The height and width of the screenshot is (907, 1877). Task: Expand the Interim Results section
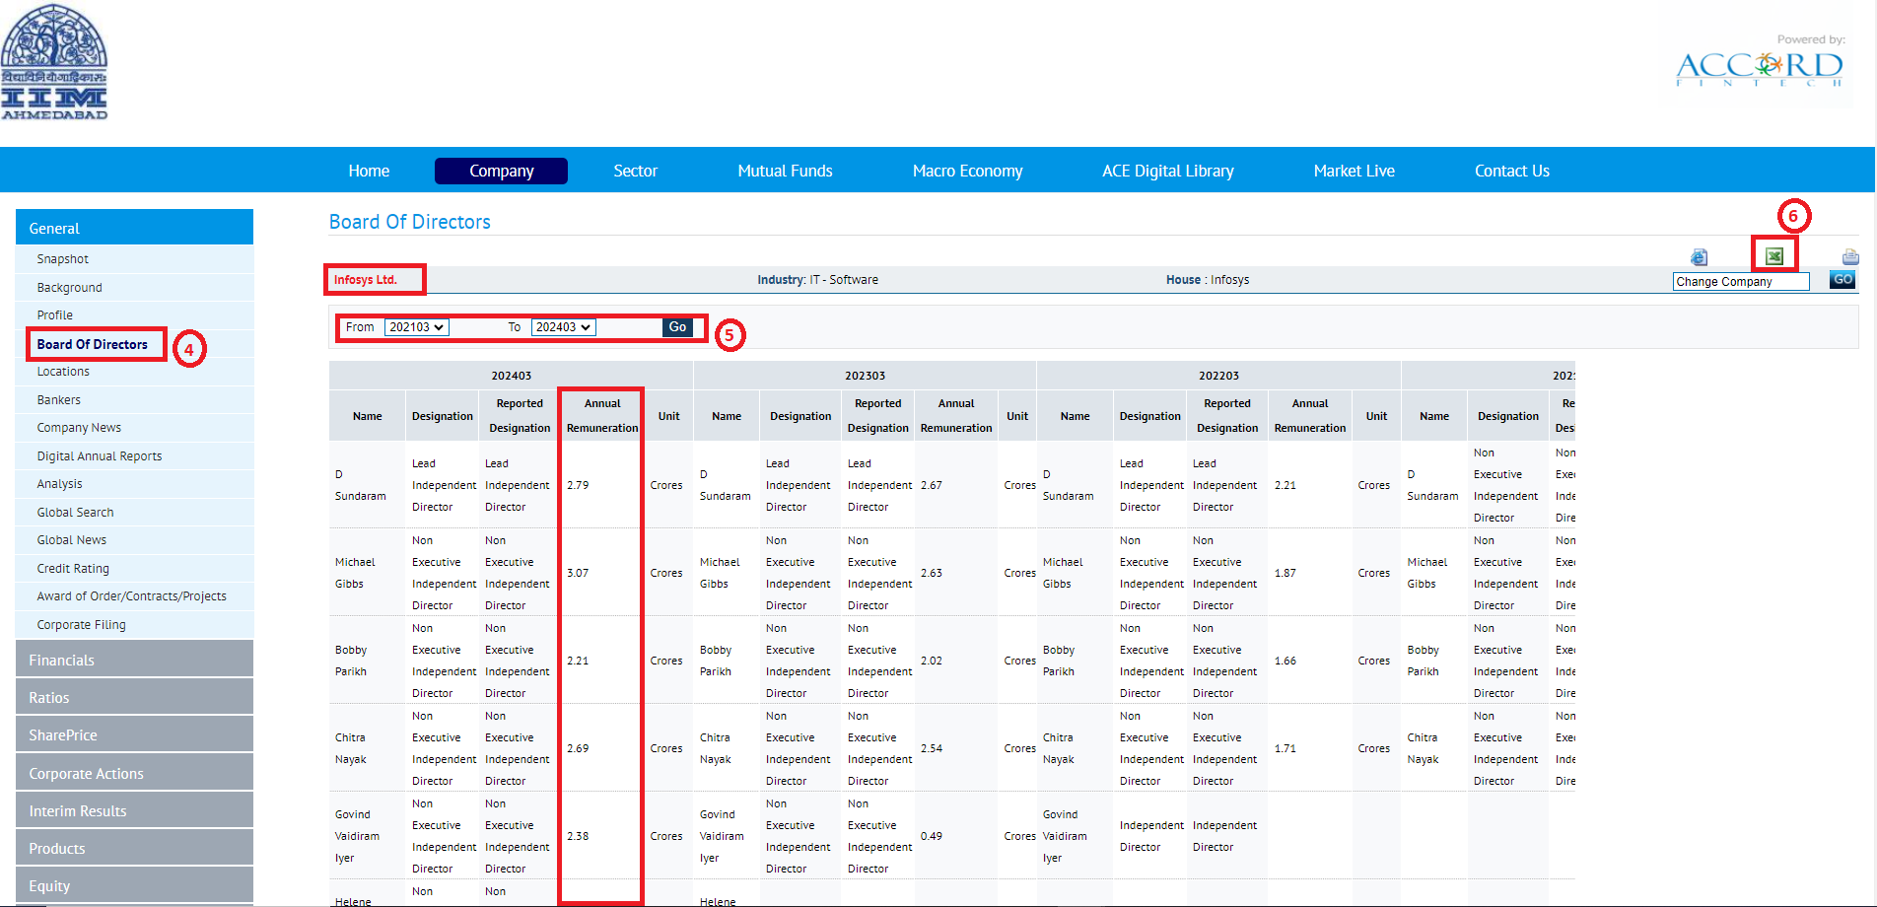pos(134,810)
